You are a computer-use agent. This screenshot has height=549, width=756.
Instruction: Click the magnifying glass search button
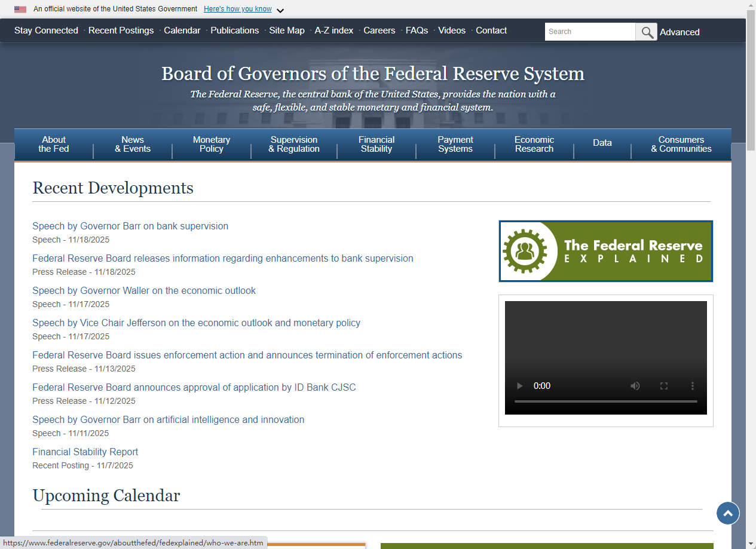point(646,32)
